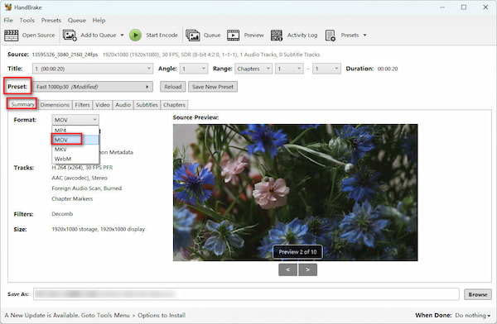Click the Save New Preset button
Image resolution: width=497 pixels, height=324 pixels.
(x=213, y=87)
